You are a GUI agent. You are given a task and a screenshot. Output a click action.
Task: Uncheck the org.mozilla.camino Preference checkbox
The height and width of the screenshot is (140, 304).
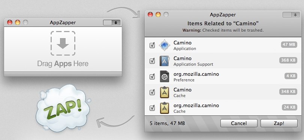click(x=152, y=77)
